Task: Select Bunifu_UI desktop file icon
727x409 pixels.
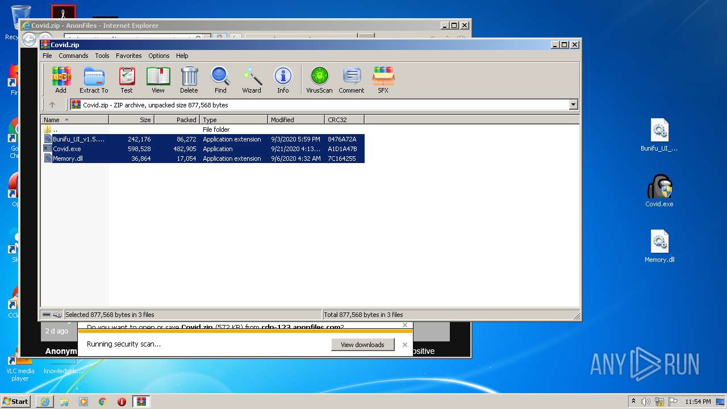Action: [x=659, y=135]
